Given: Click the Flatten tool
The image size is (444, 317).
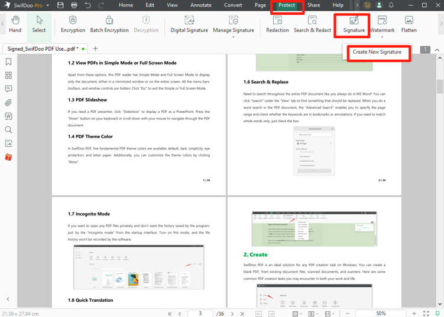Looking at the screenshot, I should [x=409, y=24].
